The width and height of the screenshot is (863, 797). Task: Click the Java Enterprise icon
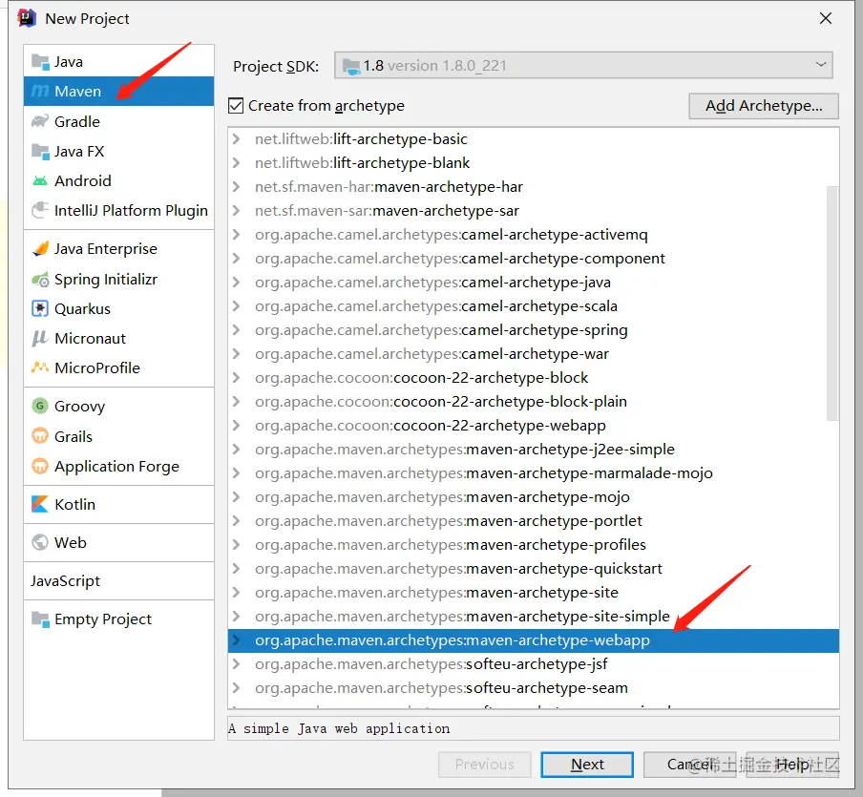coord(40,249)
